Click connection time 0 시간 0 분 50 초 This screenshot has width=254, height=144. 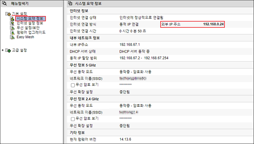pyautogui.click(x=133, y=31)
